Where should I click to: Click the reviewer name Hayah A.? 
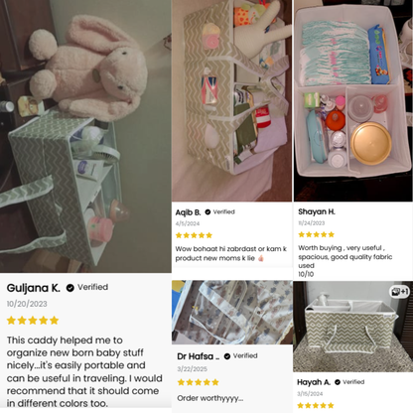[314, 382]
